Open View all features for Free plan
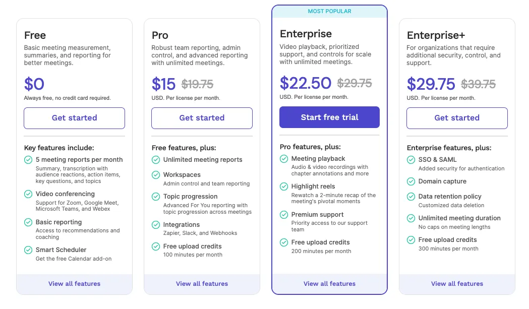 coord(74,284)
